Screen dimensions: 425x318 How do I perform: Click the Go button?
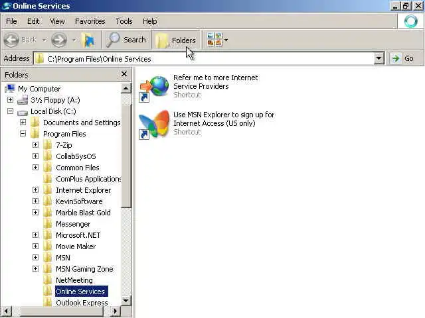click(x=403, y=58)
